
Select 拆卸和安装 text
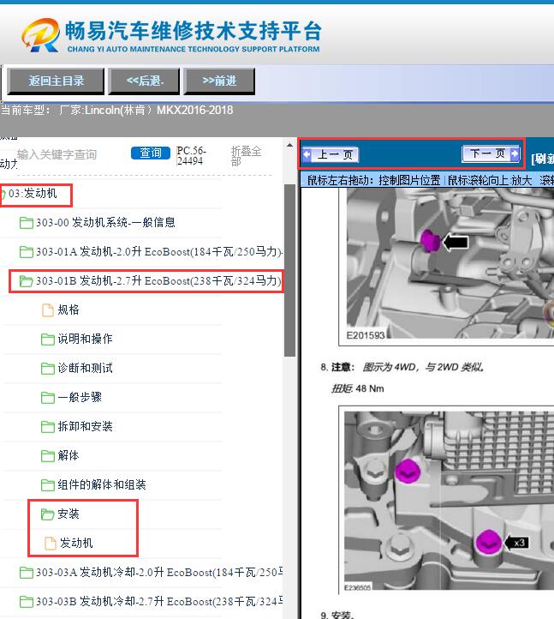pos(85,426)
